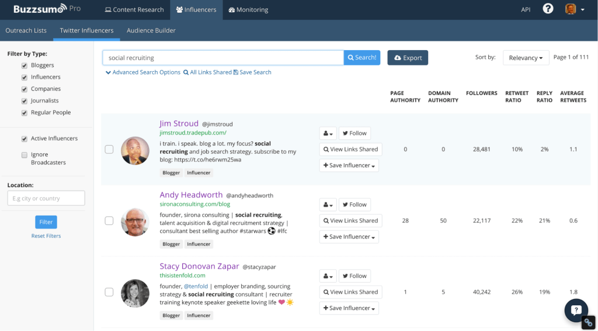Toggle the Regular People checkbox

pyautogui.click(x=25, y=112)
